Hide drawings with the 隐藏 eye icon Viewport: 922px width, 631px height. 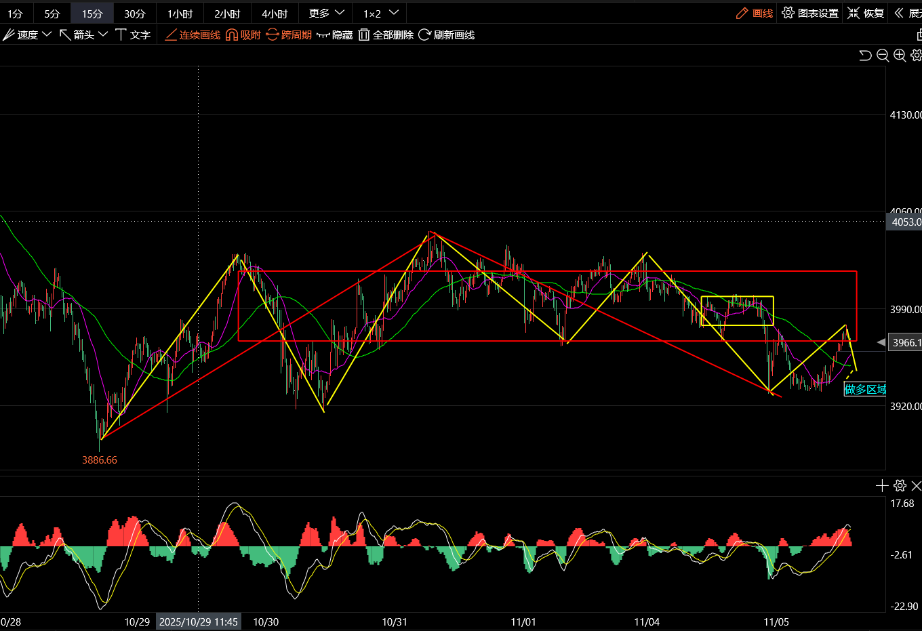(335, 35)
